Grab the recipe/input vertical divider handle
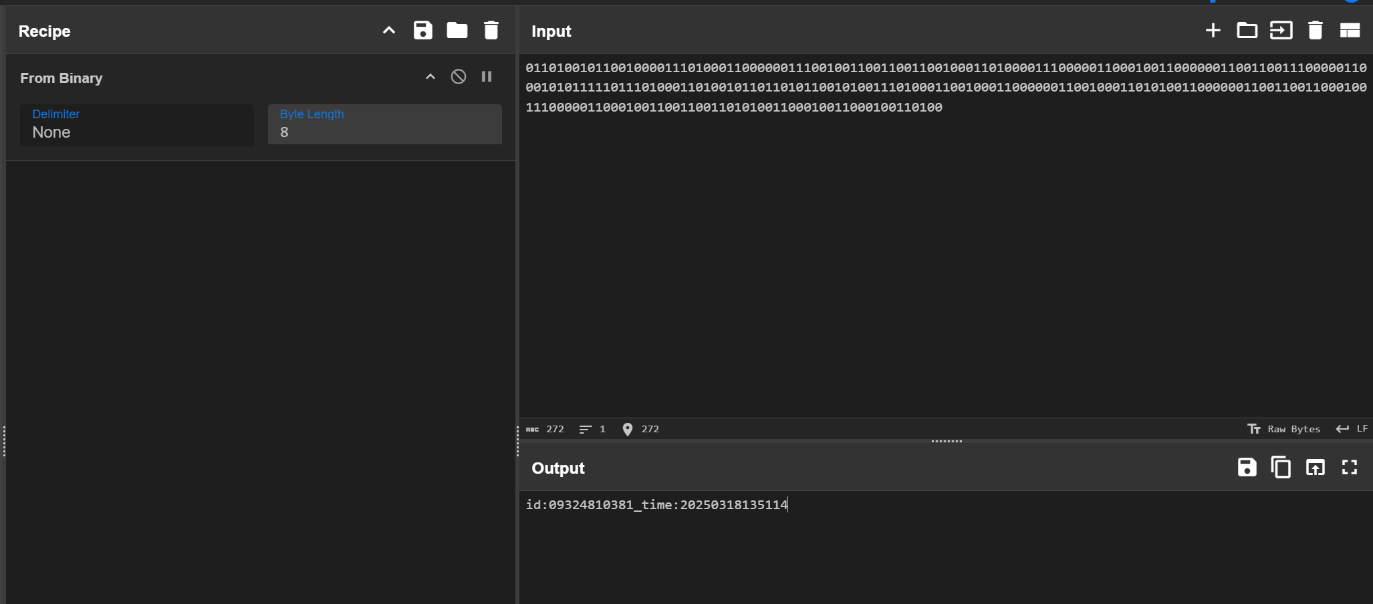Screen dimensions: 1373x604 517,441
